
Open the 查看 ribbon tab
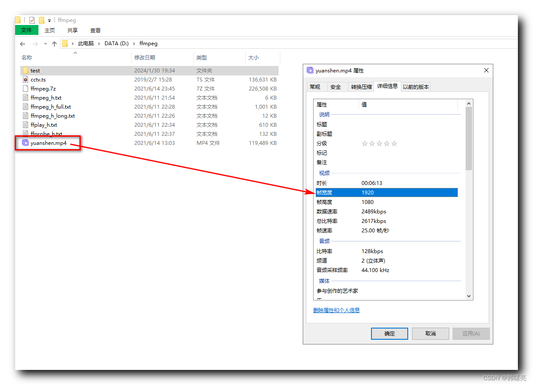click(95, 30)
